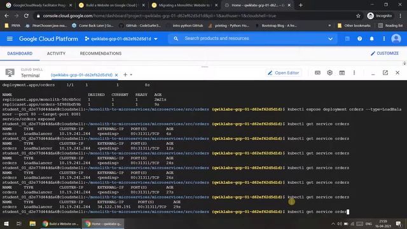This screenshot has width=407, height=229.
Task: Show hidden system tray icons
Action: point(333,223)
